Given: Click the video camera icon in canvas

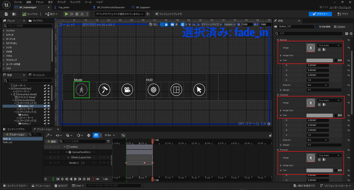Looking at the screenshot, I should pyautogui.click(x=127, y=90).
